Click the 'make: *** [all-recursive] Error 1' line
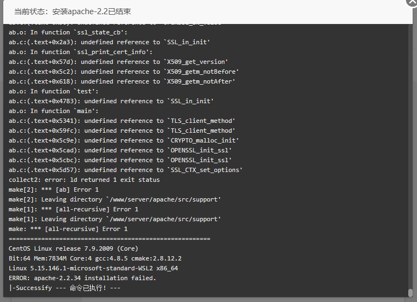Screen dimensions: 417x302 68,229
